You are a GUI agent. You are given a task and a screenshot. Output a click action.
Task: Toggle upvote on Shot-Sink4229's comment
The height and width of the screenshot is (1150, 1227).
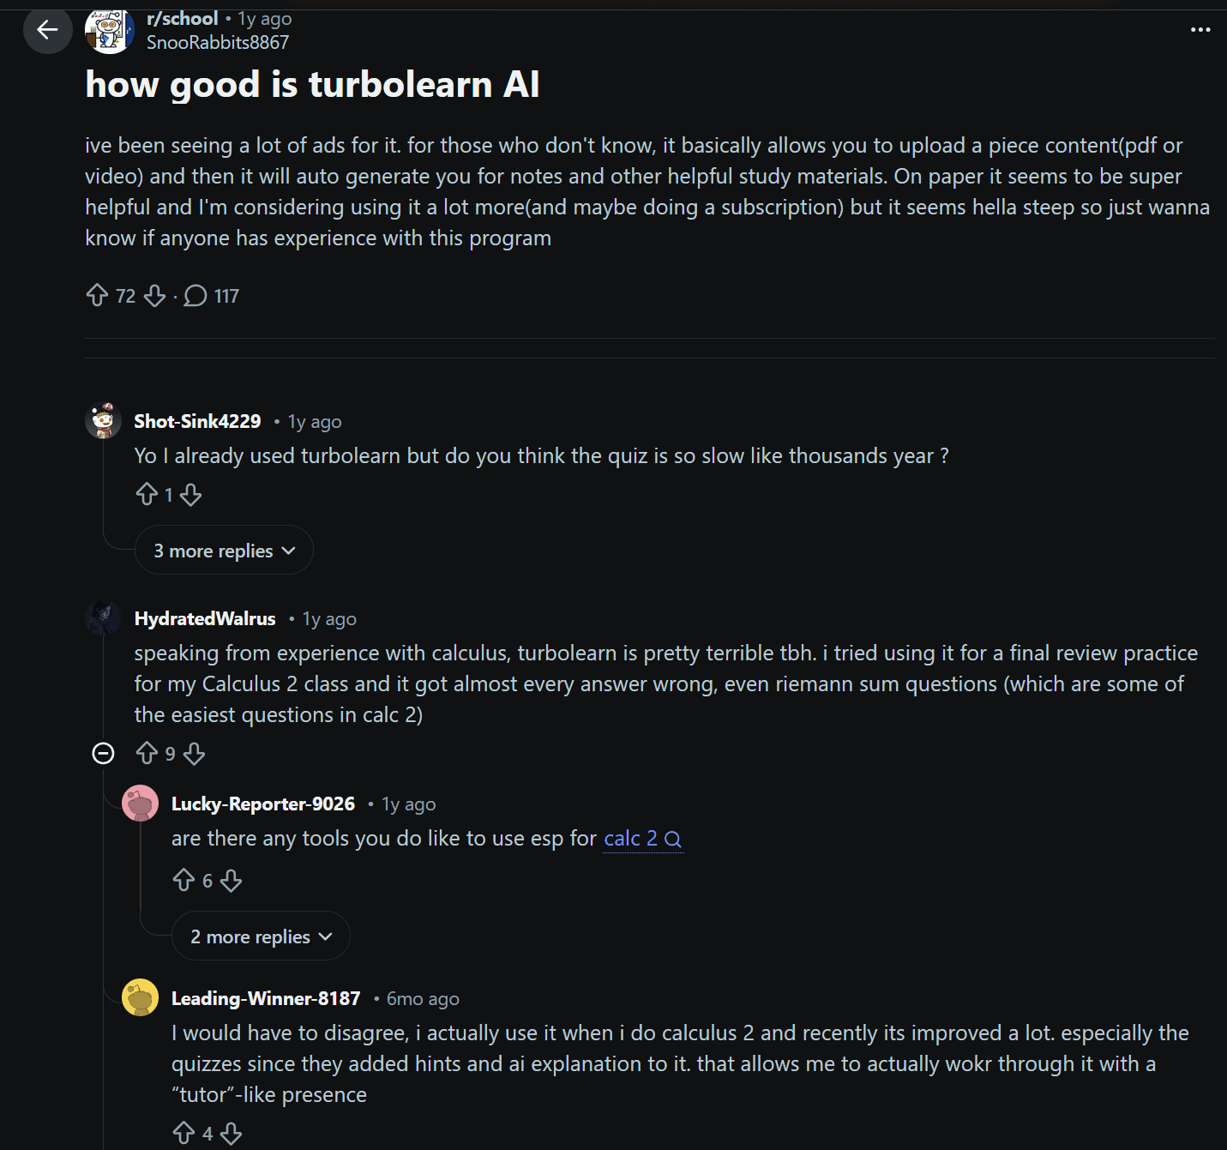[147, 495]
